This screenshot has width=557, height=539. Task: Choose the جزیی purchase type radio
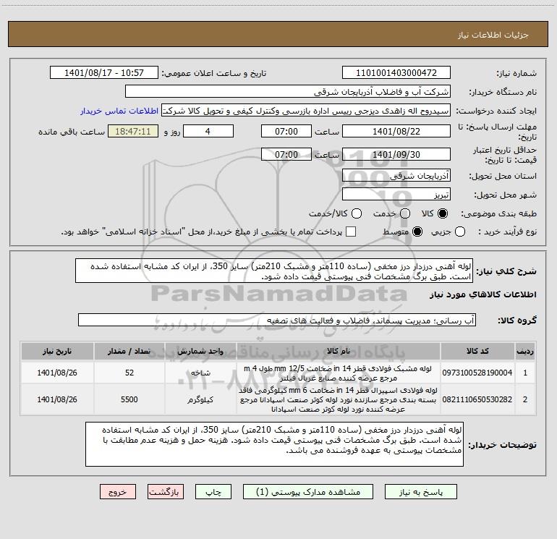459,232
